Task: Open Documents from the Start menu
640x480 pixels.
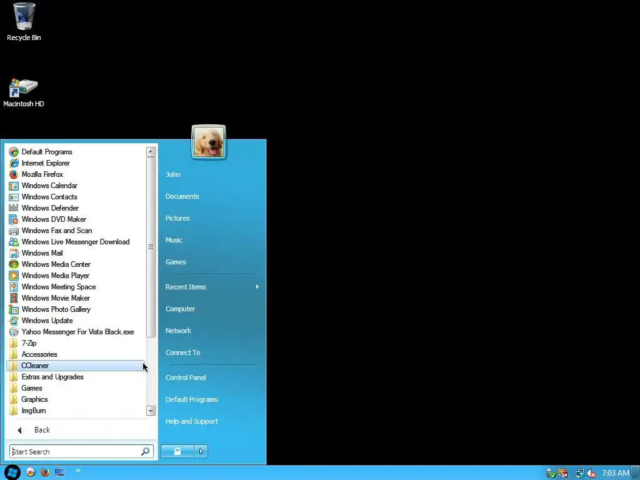Action: [x=182, y=196]
